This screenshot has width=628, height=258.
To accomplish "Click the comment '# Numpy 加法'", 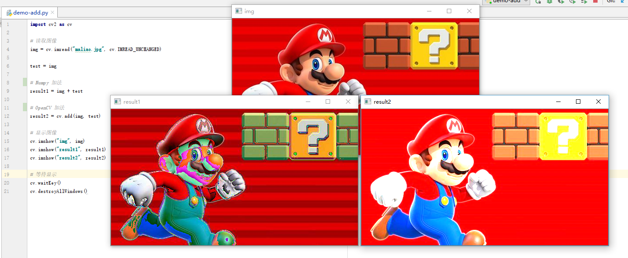I will coord(46,83).
